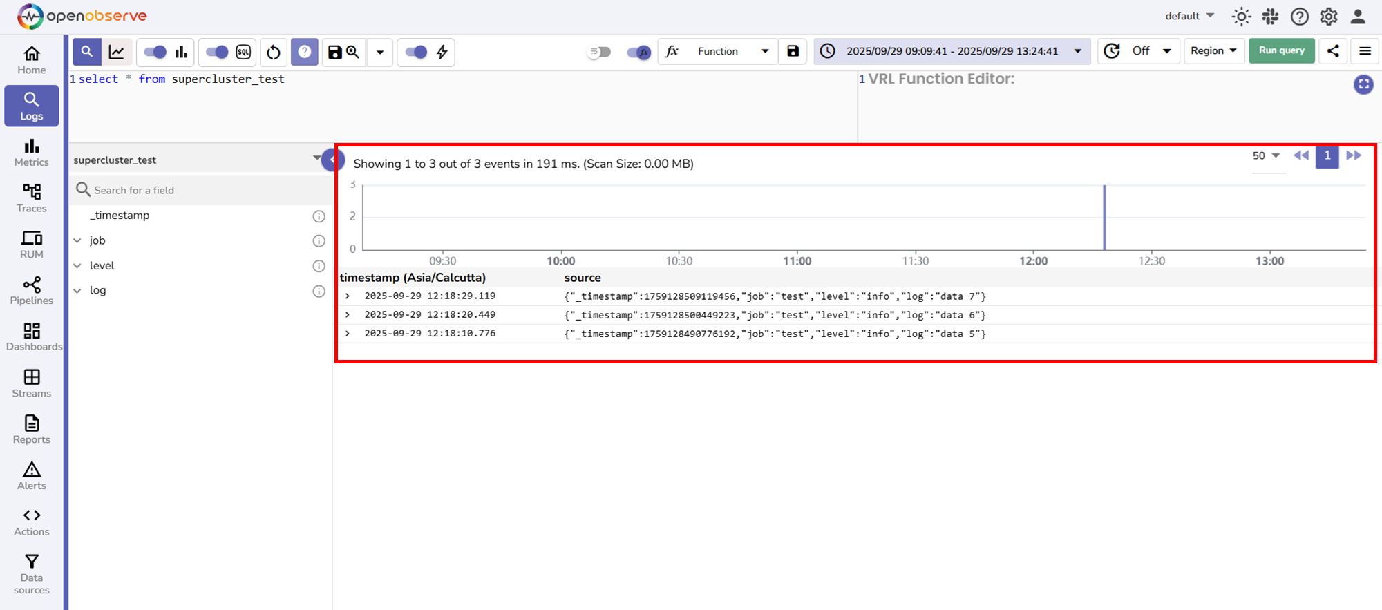Open the date time range dropdown
Screen dimensions: 1382x610
[x=952, y=51]
